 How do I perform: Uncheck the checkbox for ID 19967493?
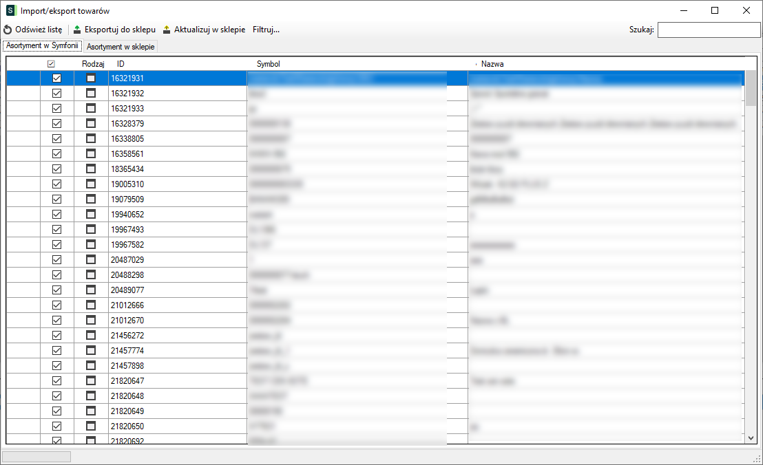57,229
